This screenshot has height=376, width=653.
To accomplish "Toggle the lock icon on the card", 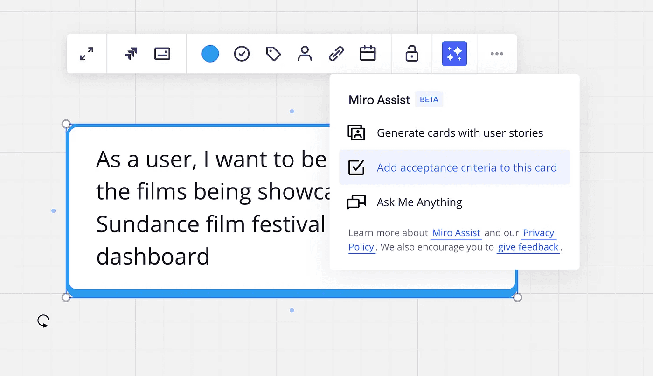I will point(412,54).
